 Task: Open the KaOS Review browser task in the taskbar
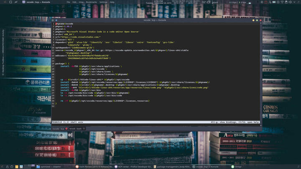pyautogui.click(x=95, y=166)
